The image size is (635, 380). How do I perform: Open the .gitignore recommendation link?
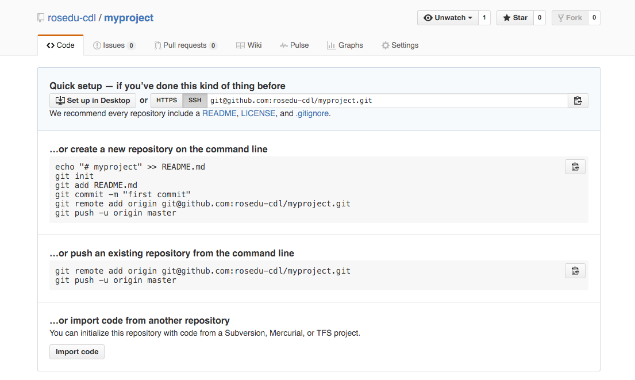coord(312,113)
